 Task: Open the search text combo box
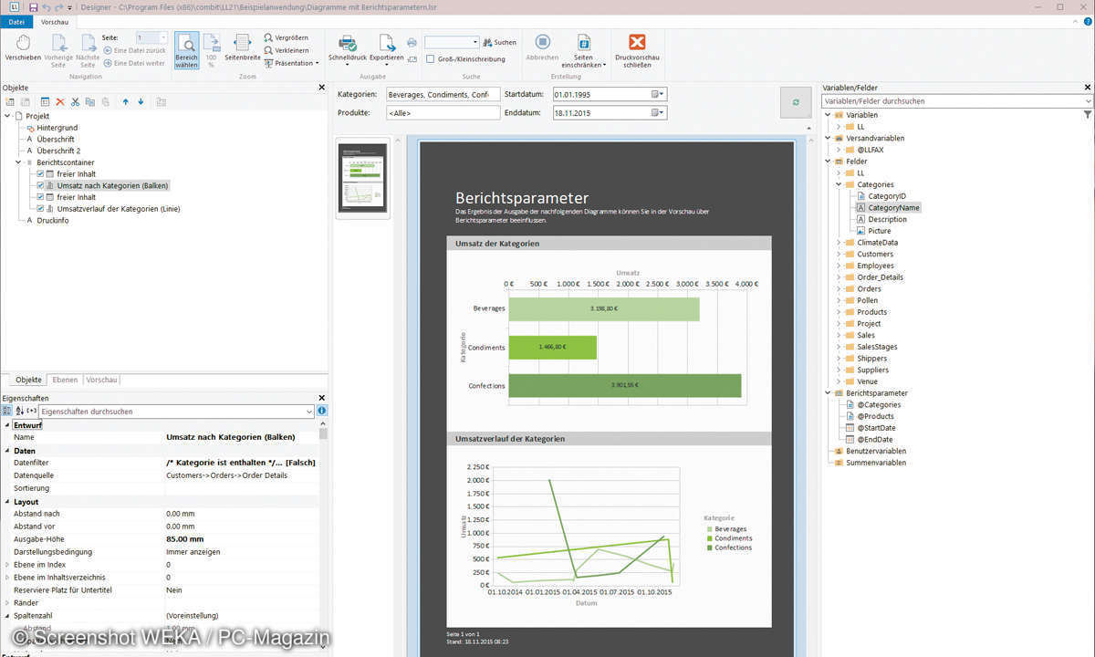pyautogui.click(x=452, y=42)
